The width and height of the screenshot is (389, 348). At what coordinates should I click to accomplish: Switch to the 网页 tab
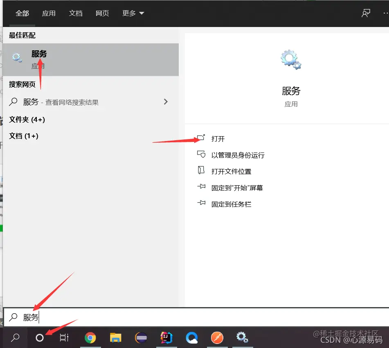coord(102,13)
